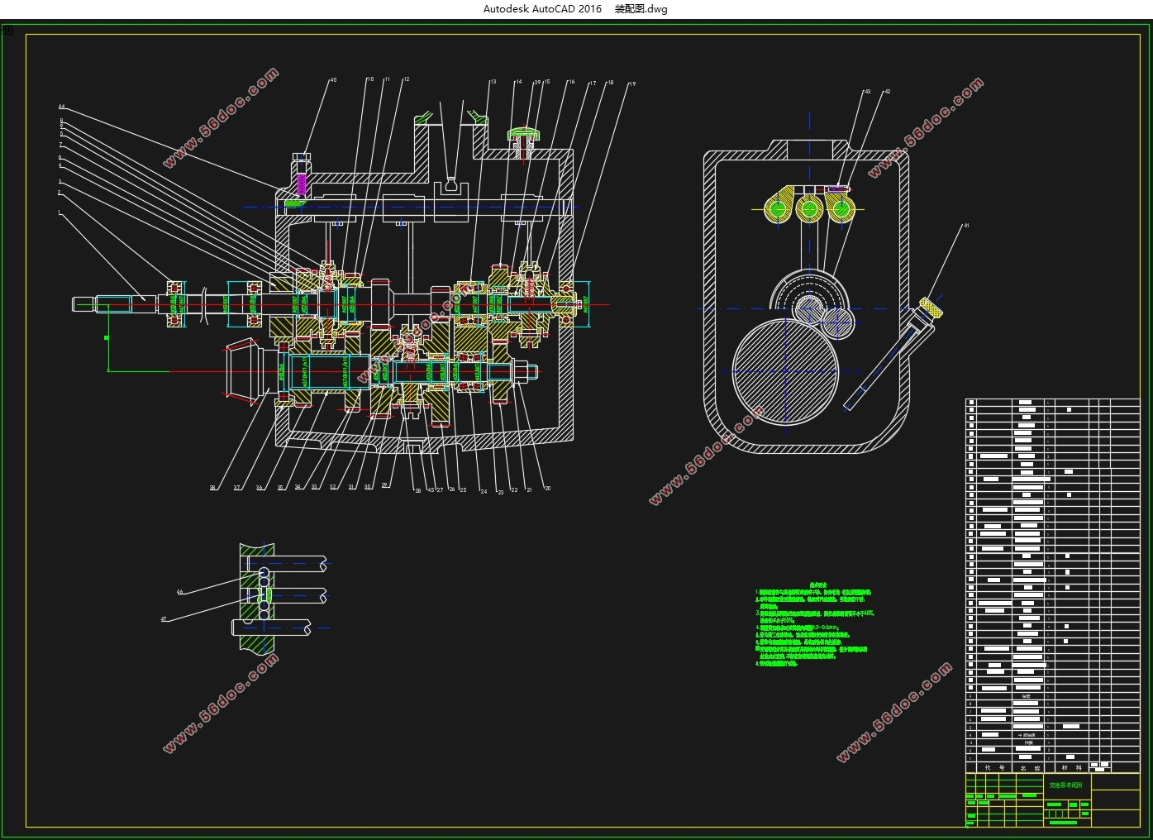This screenshot has width=1153, height=840.
Task: Click the Autodesk AutoCAD 2016 title text
Action: pos(542,9)
